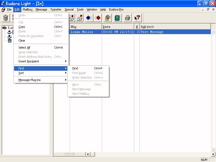
Task: Expand the Insert Recipient submenu
Action: pyautogui.click(x=41, y=61)
